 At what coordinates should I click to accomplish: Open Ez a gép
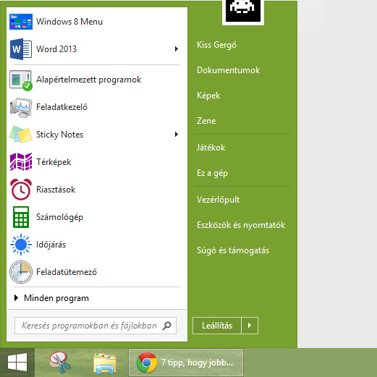click(212, 173)
